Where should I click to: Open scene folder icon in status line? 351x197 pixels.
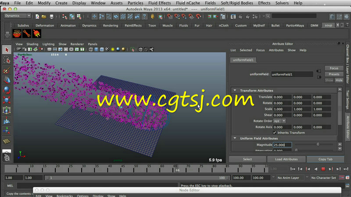pos(44,17)
